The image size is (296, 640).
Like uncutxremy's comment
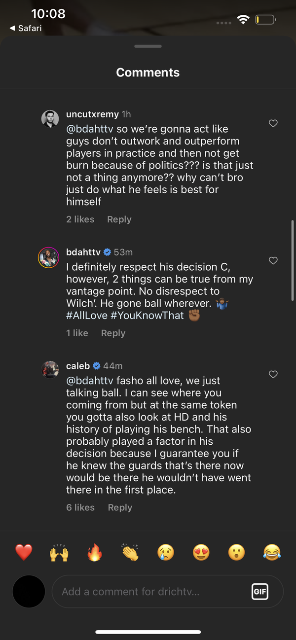click(273, 124)
